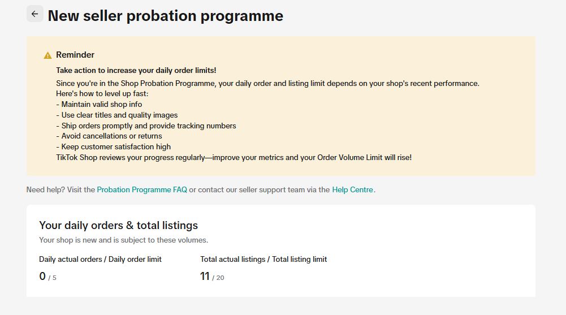Click the Reminder warning triangle icon

(x=47, y=55)
